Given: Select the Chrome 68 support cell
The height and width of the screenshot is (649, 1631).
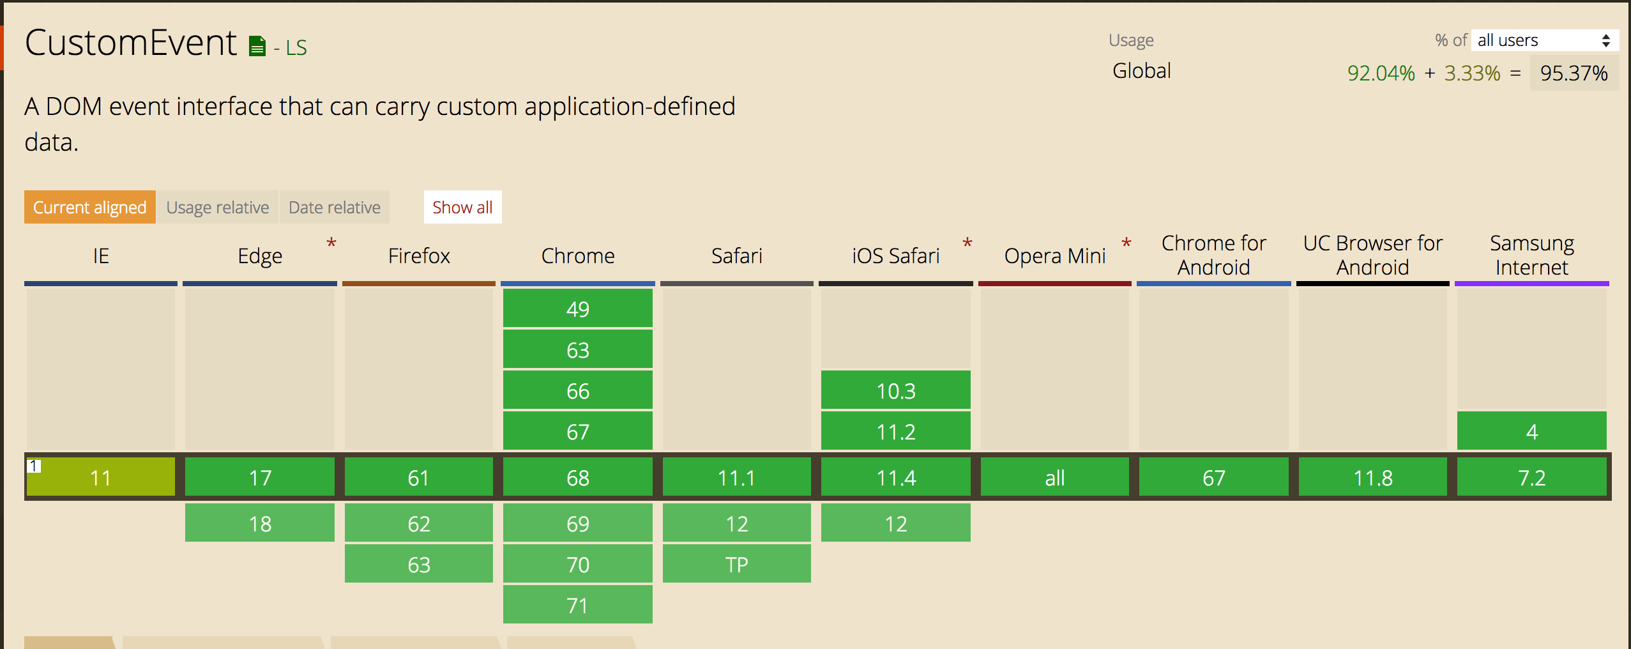Looking at the screenshot, I should pos(577,477).
